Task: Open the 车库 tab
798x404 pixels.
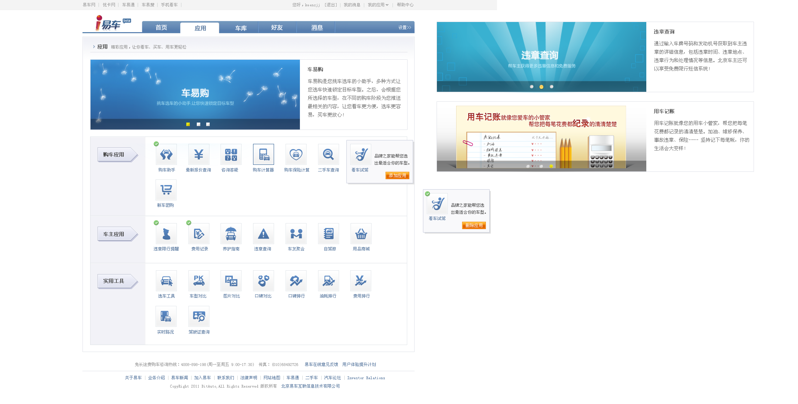Action: coord(241,28)
